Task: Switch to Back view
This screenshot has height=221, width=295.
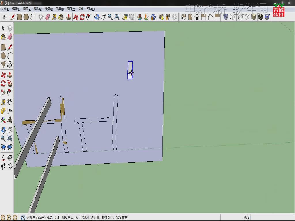Action: coord(210,17)
